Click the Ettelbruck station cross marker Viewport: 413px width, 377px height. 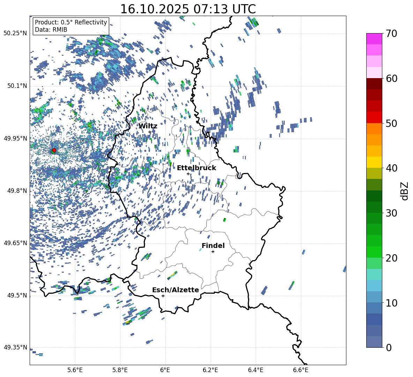(x=188, y=174)
